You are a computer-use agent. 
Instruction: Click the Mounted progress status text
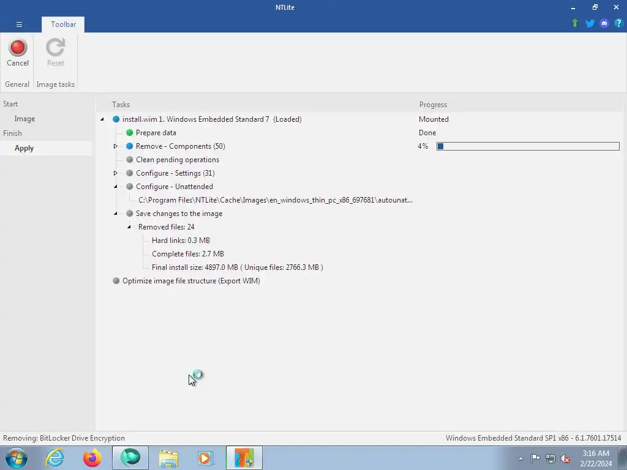click(x=434, y=119)
